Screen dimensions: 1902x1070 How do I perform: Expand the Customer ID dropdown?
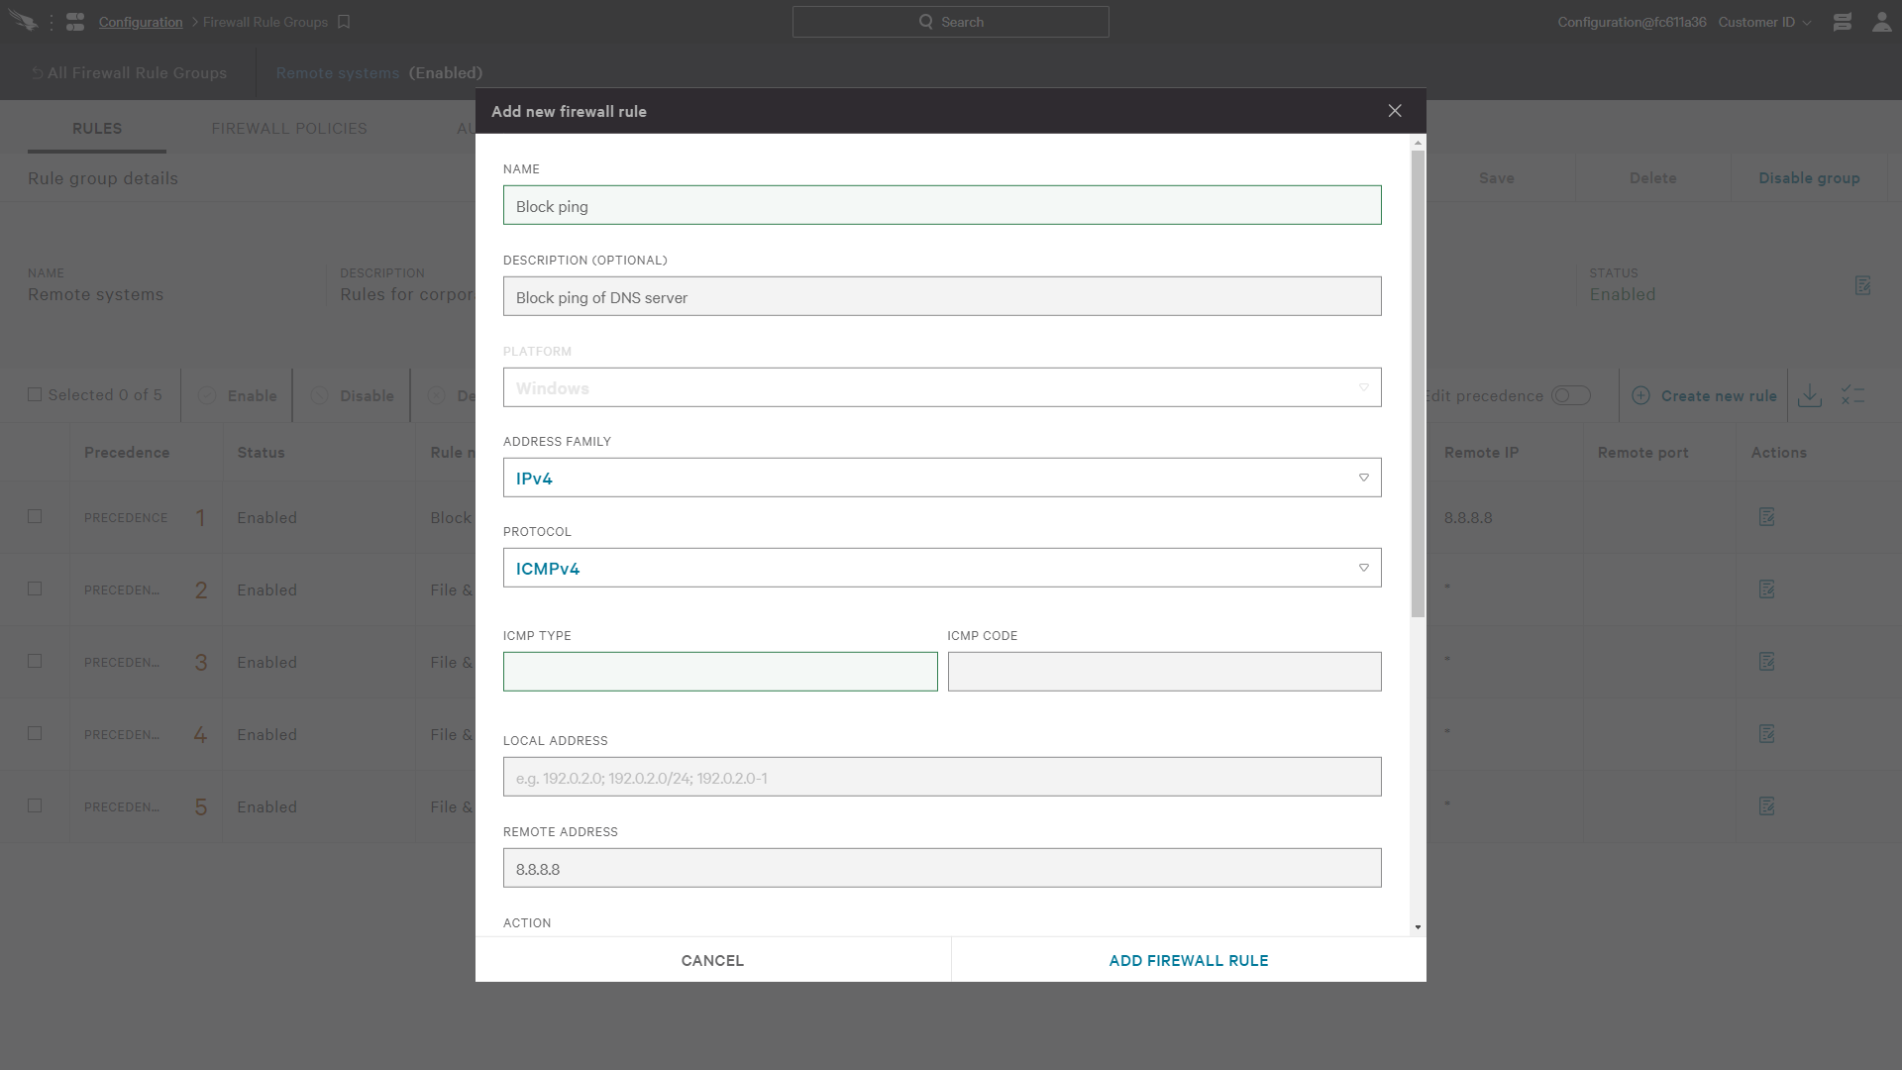tap(1765, 22)
